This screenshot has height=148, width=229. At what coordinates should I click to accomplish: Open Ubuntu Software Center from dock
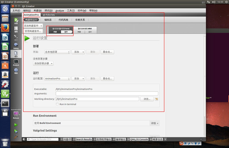click(x=5, y=65)
